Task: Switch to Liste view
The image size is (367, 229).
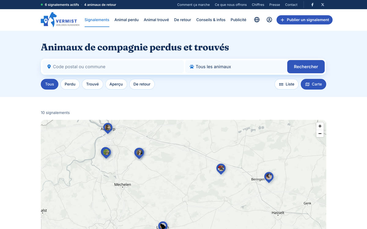Action: tap(287, 84)
